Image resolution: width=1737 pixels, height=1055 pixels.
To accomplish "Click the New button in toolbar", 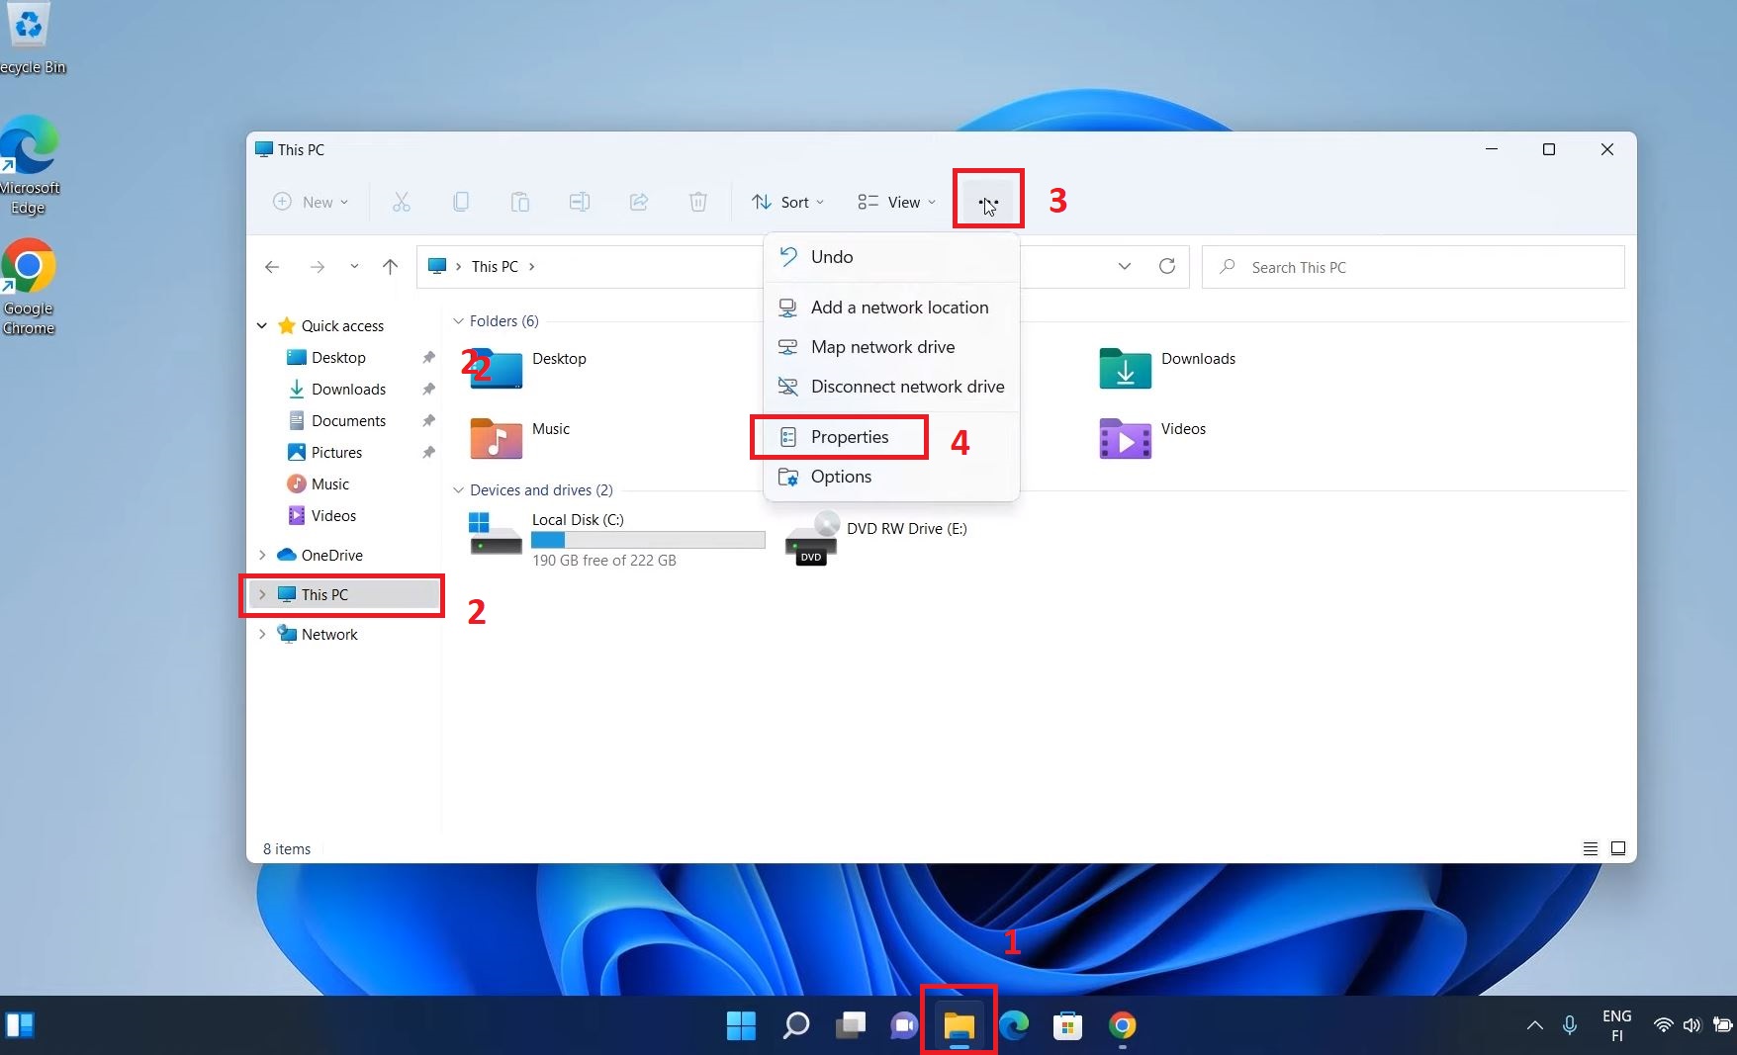I will pos(311,202).
